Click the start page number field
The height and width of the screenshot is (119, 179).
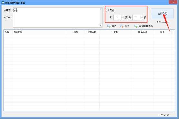coord(117,17)
